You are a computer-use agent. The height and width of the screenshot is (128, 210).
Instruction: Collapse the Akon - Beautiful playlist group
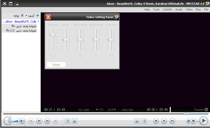coord(38,21)
